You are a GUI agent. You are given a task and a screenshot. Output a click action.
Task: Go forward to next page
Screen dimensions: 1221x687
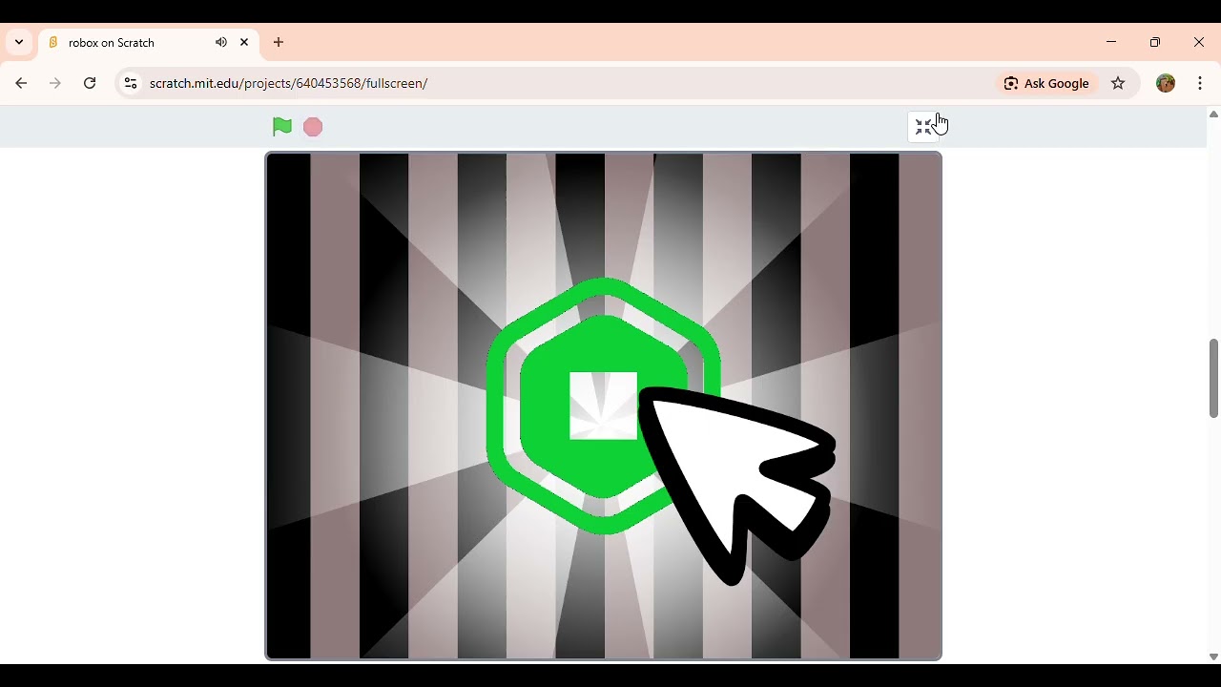(55, 83)
